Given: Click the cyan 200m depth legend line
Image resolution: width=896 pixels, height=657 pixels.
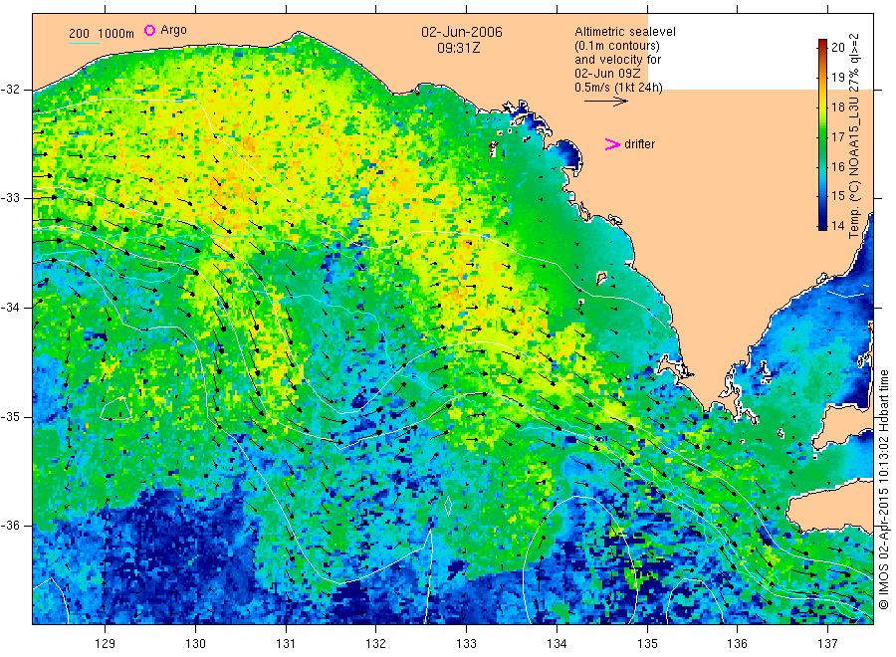Looking at the screenshot, I should [84, 43].
